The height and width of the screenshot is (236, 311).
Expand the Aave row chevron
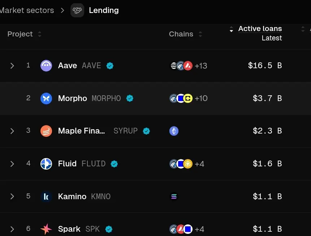[12, 66]
